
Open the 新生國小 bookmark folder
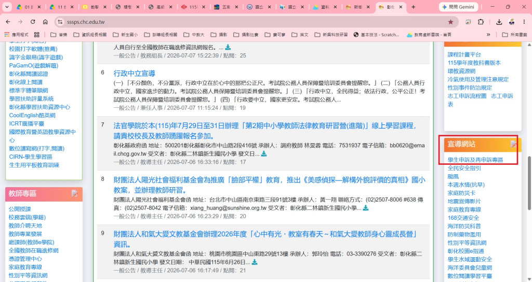[126, 35]
